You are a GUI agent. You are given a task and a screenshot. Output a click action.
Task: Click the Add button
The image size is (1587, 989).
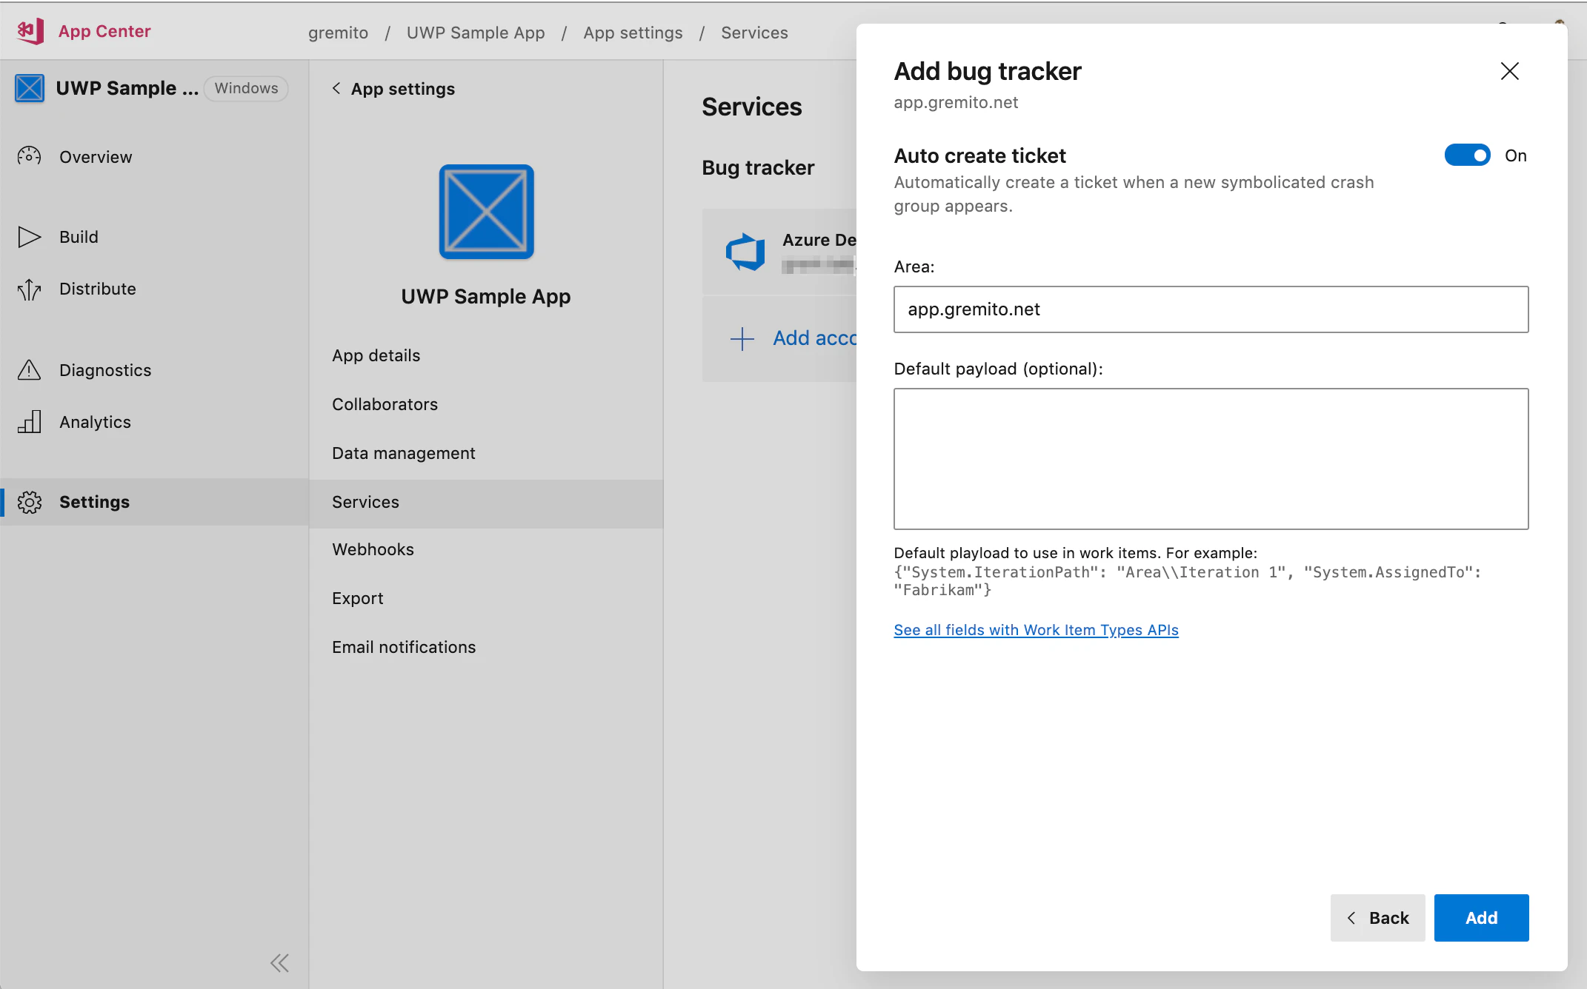pyautogui.click(x=1481, y=918)
